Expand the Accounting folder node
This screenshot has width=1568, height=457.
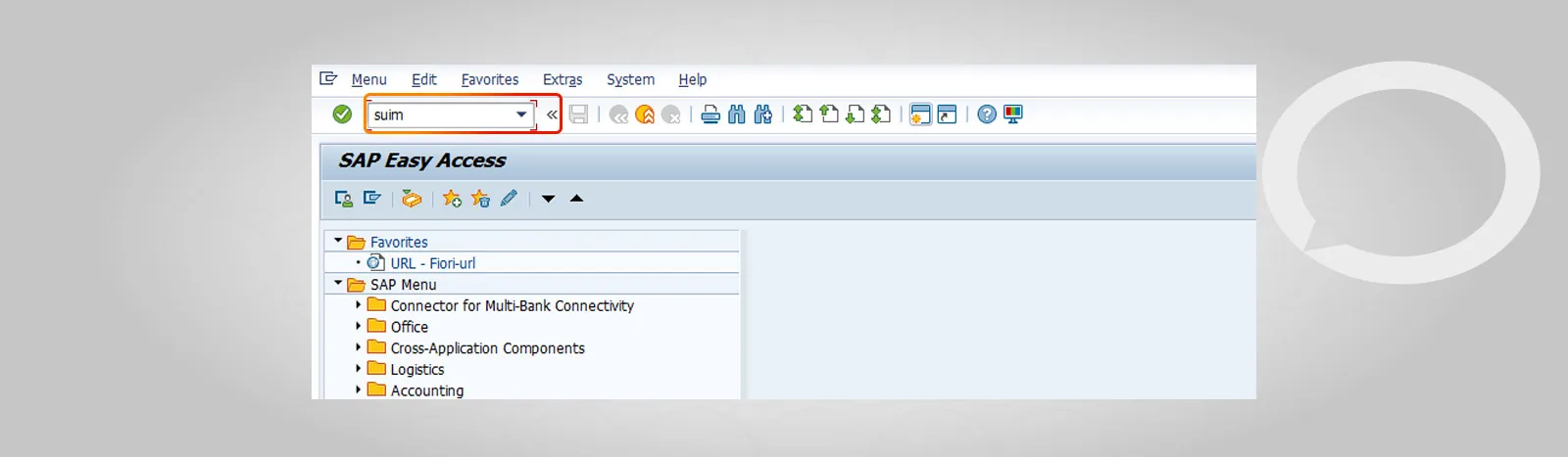click(x=358, y=389)
